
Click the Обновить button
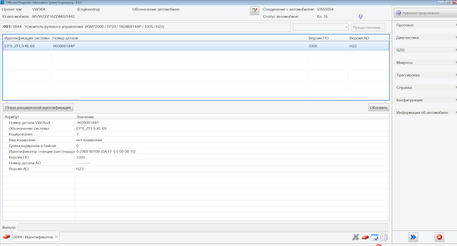pyautogui.click(x=378, y=108)
